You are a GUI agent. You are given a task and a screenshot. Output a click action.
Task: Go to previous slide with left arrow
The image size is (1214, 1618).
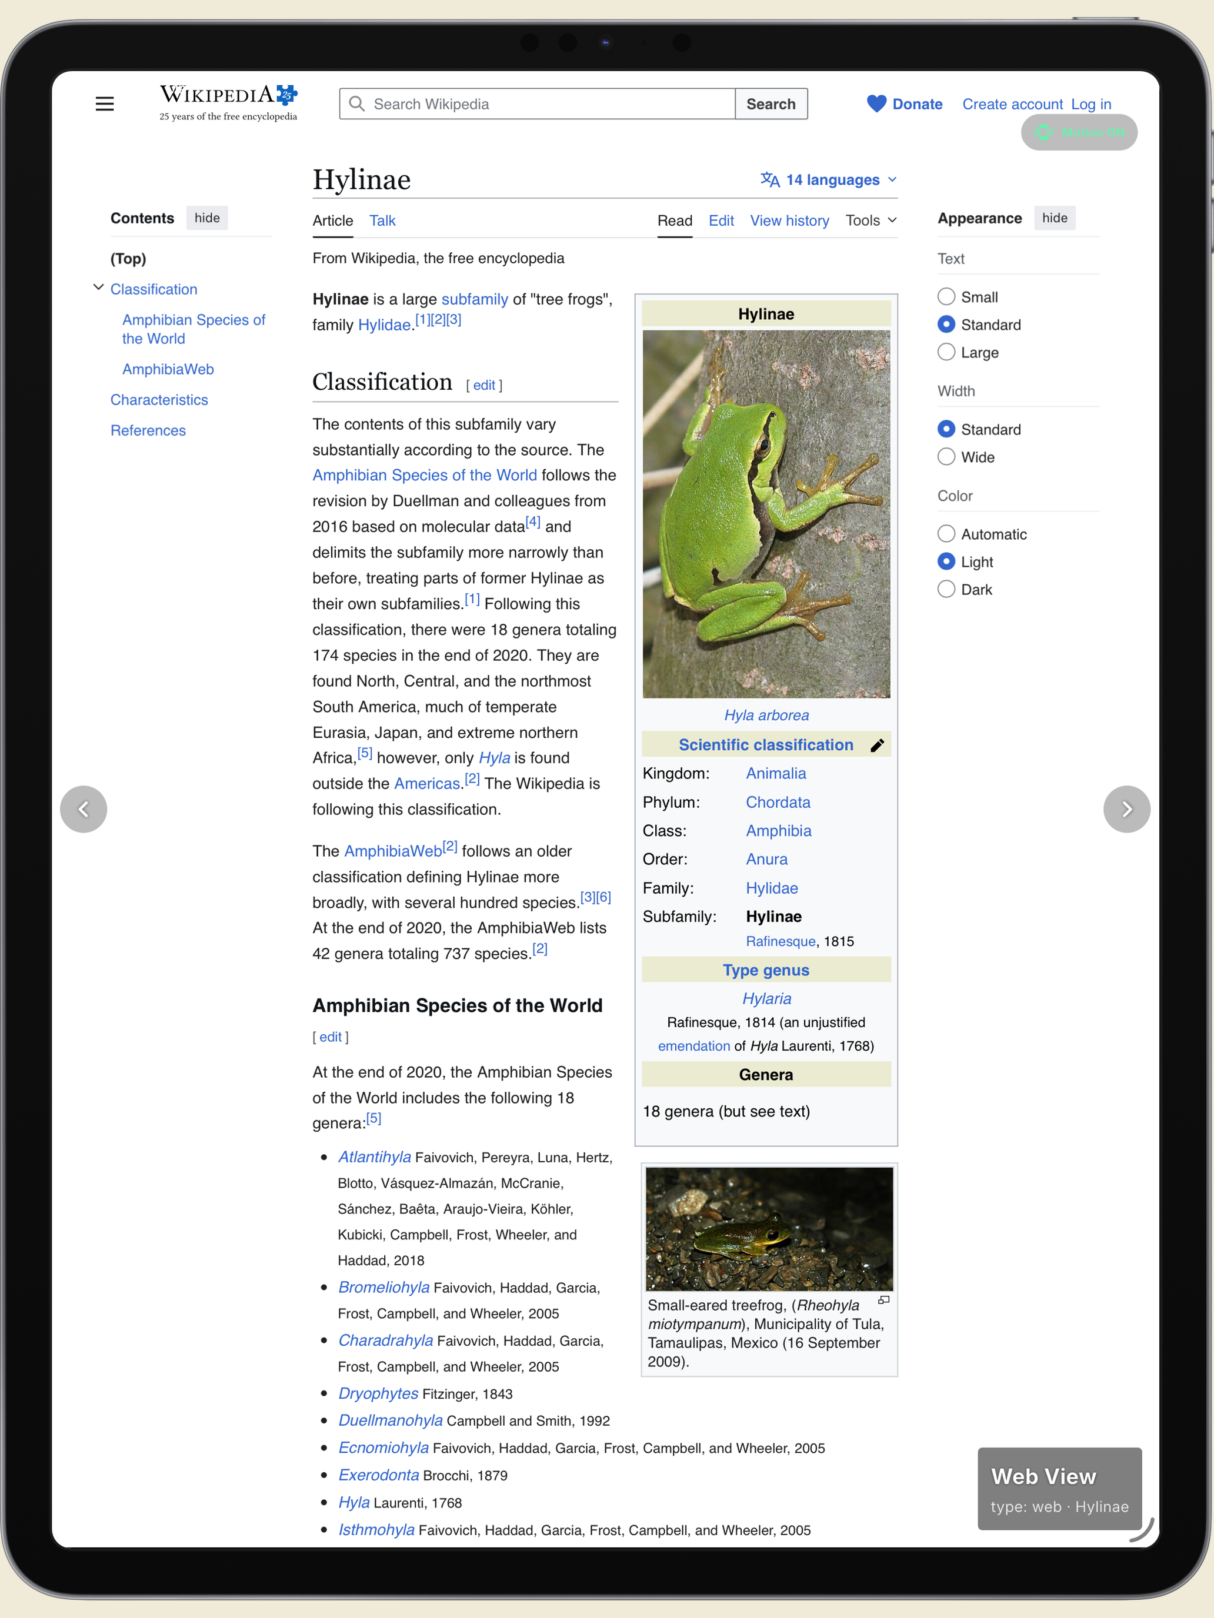point(84,809)
